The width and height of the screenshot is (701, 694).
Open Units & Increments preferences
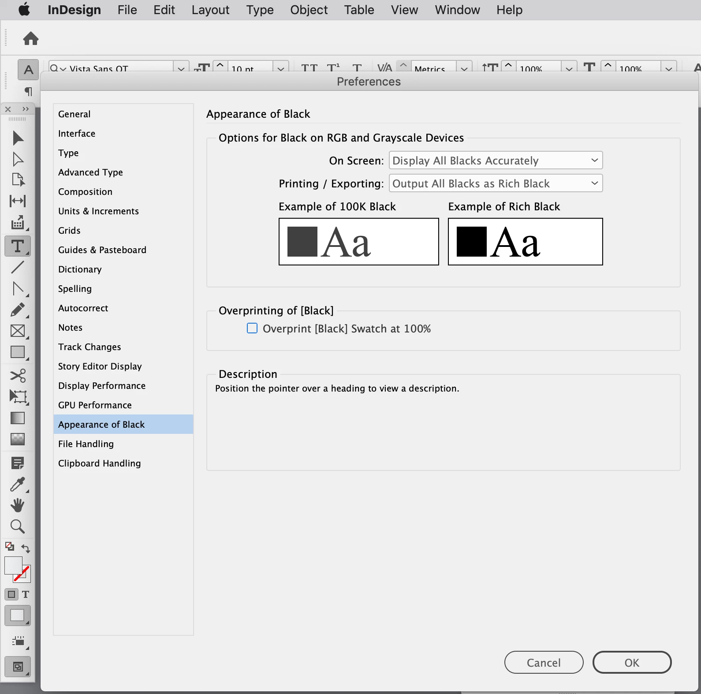click(x=123, y=211)
